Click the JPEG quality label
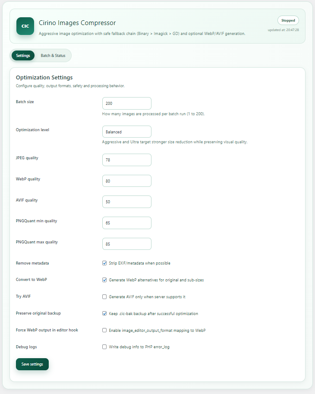Viewport: 315px width, 394px height. pyautogui.click(x=27, y=158)
